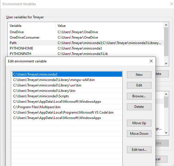Close the Edit environment variable dialog
Image resolution: width=174 pixels, height=166 pixels.
click(151, 61)
